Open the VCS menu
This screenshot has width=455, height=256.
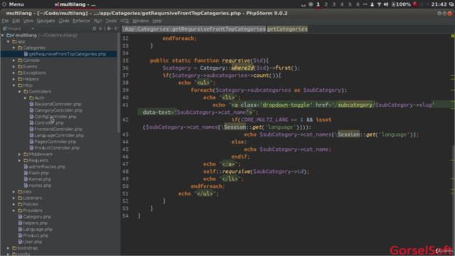124,21
